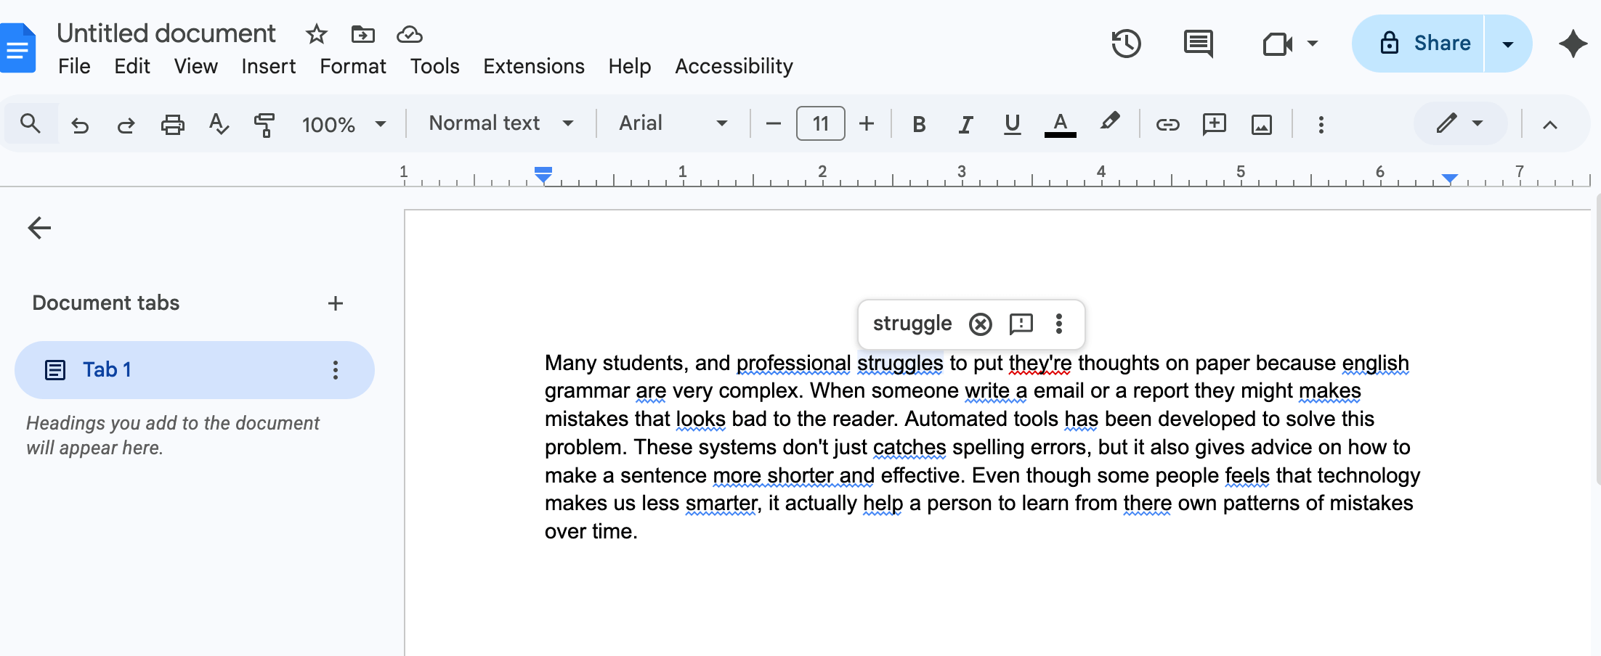The image size is (1601, 656).
Task: Open the Extensions menu
Action: point(534,66)
